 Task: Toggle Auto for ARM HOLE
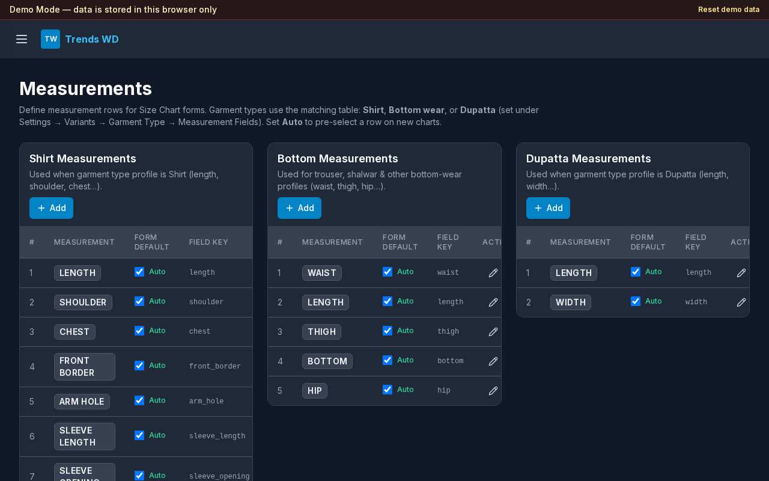139,400
